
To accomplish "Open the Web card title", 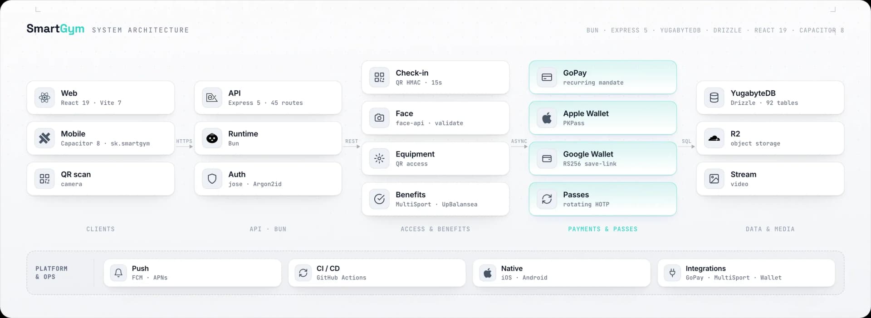I will pos(69,93).
